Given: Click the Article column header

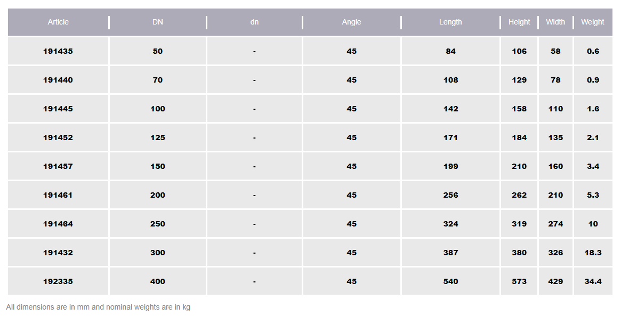Looking at the screenshot, I should tap(58, 22).
